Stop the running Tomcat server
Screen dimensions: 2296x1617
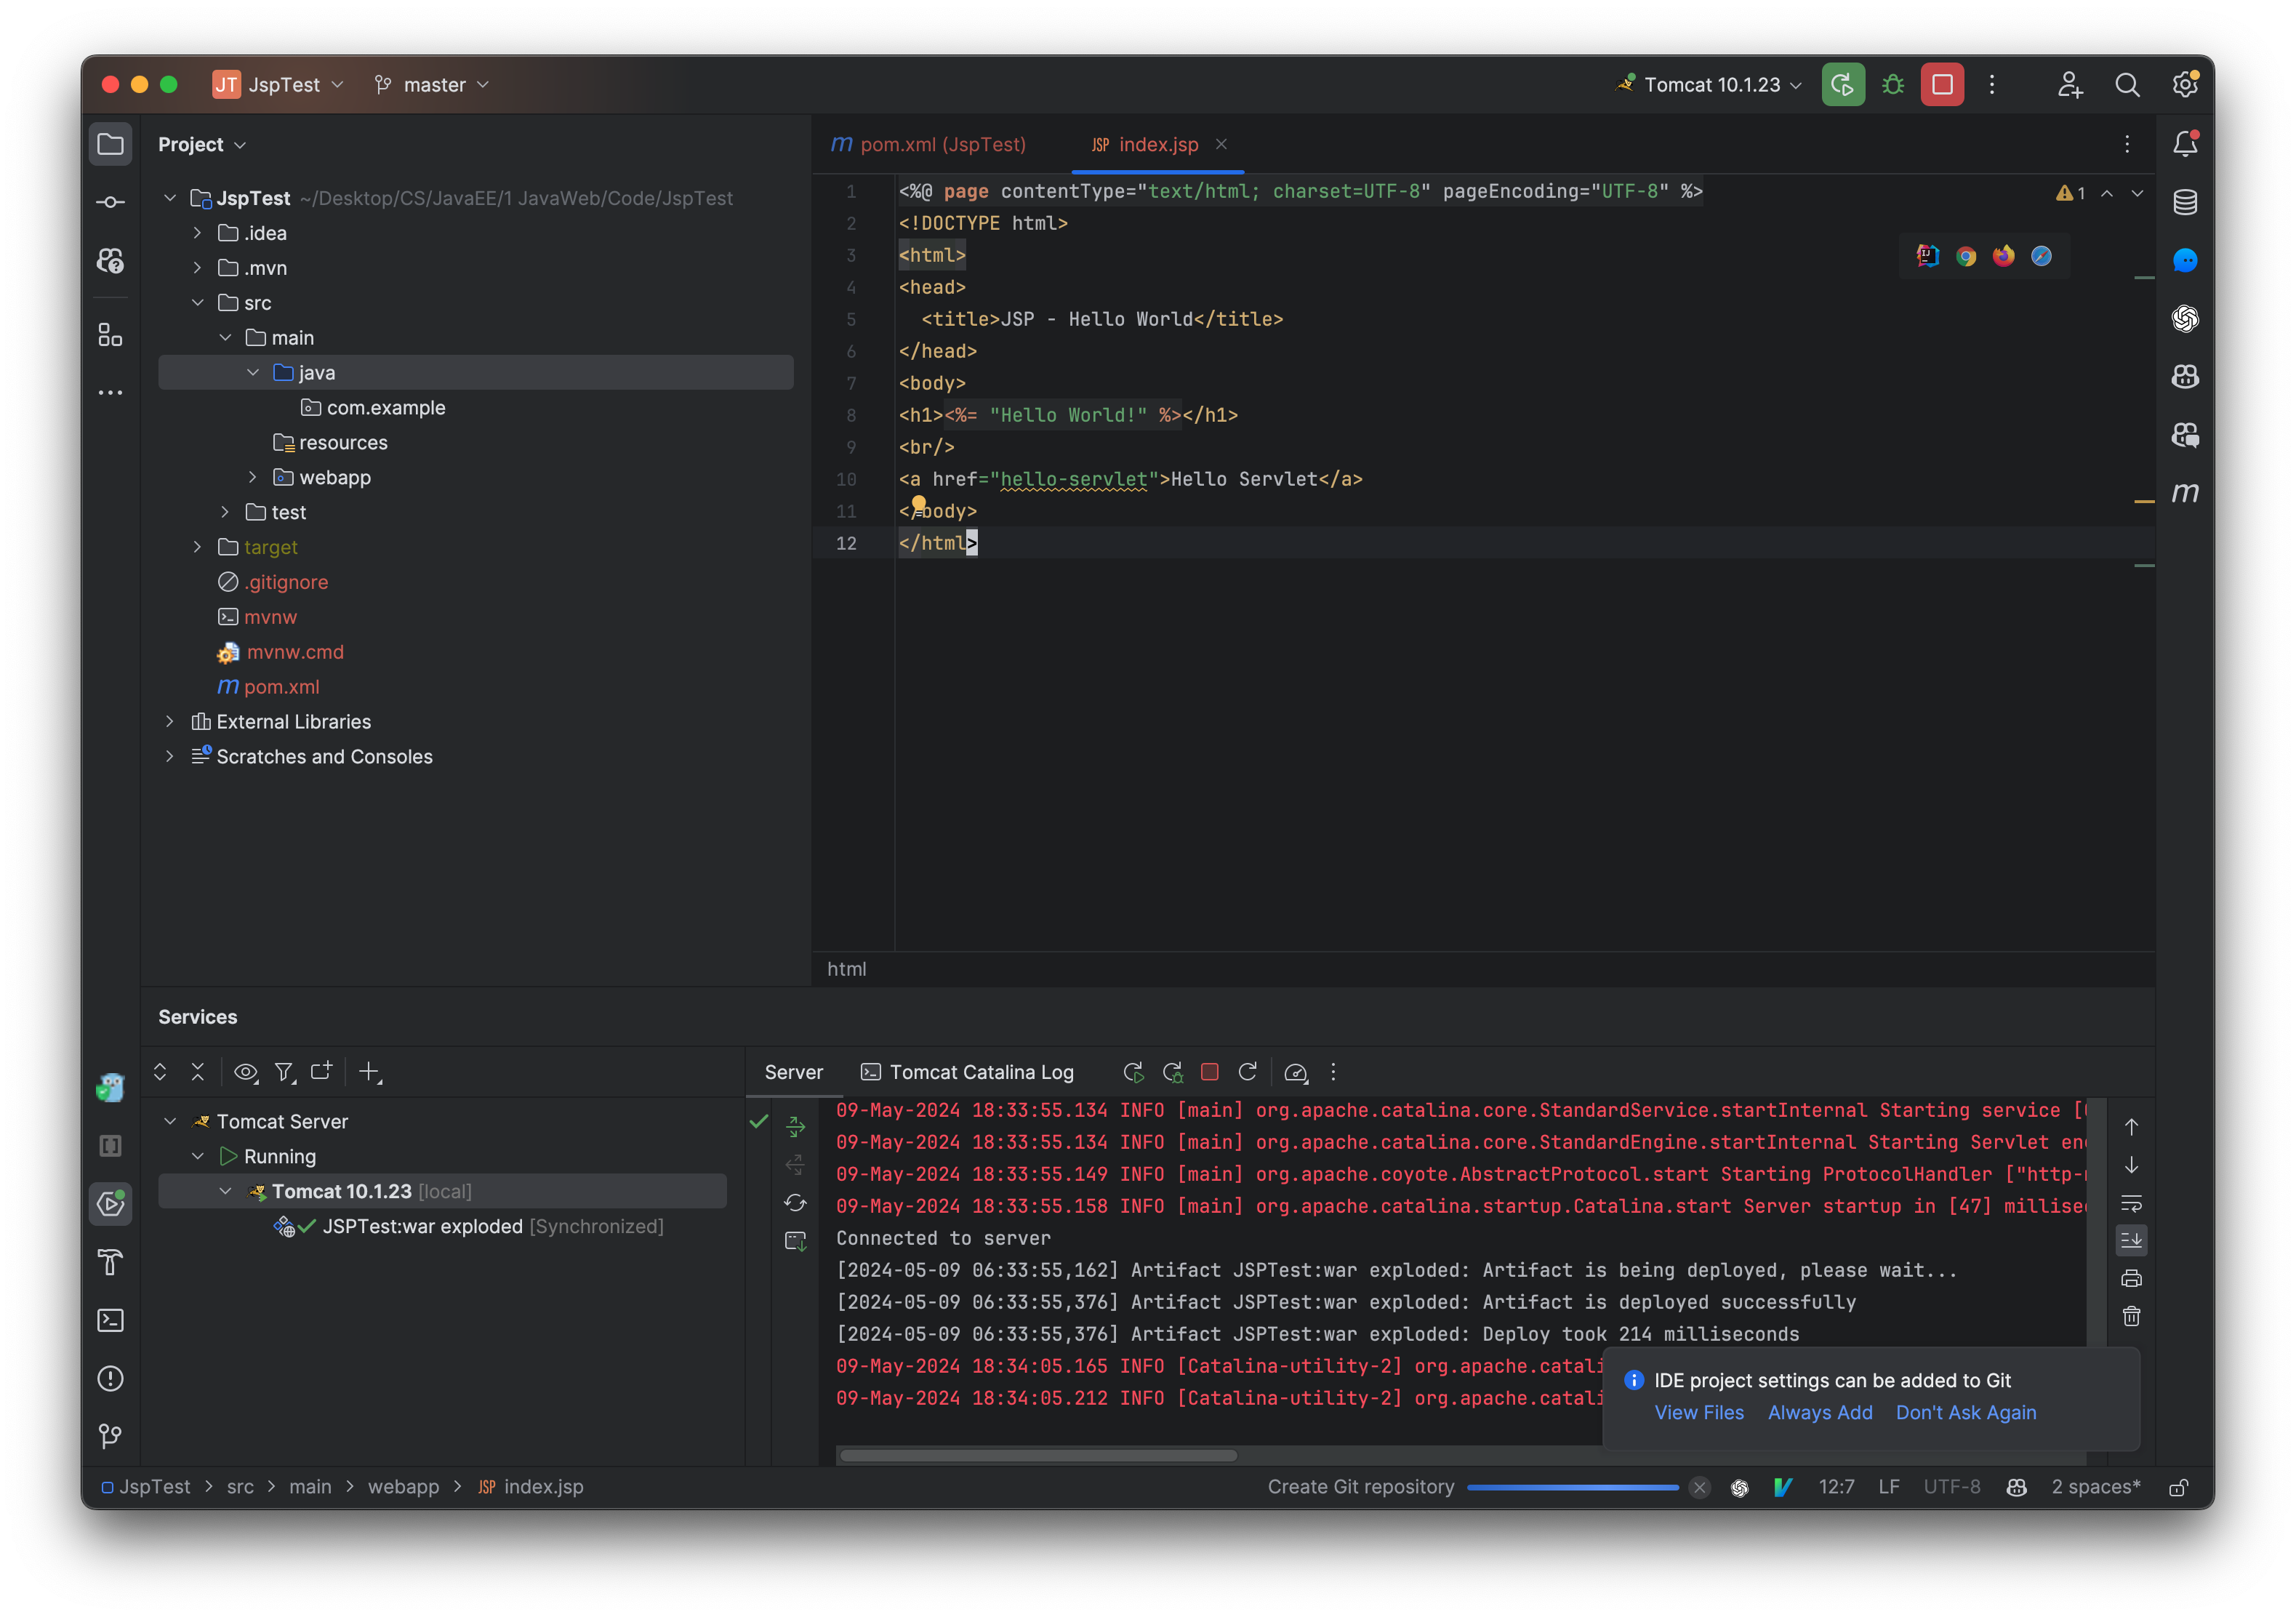tap(1943, 84)
